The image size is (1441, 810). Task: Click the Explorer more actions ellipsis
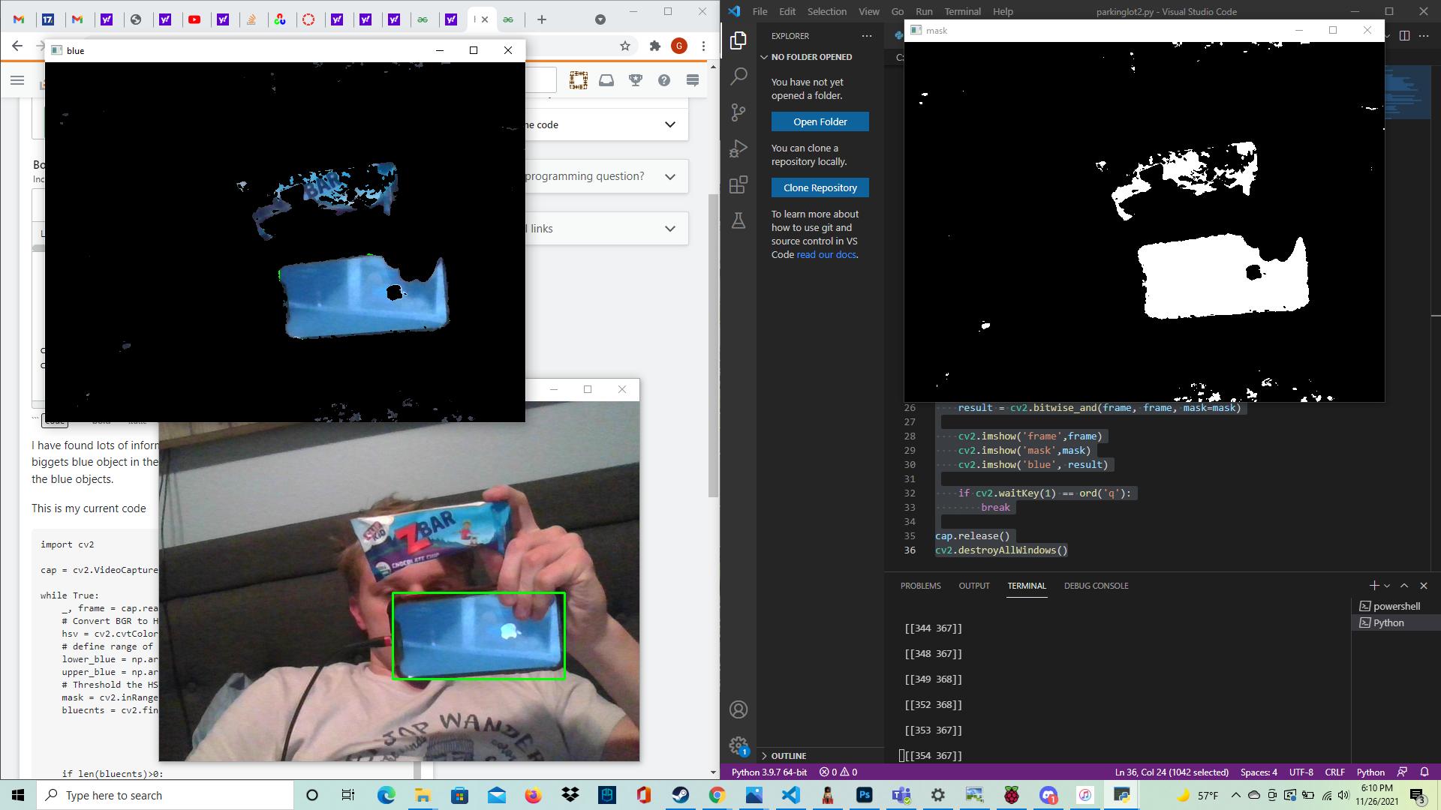(867, 36)
